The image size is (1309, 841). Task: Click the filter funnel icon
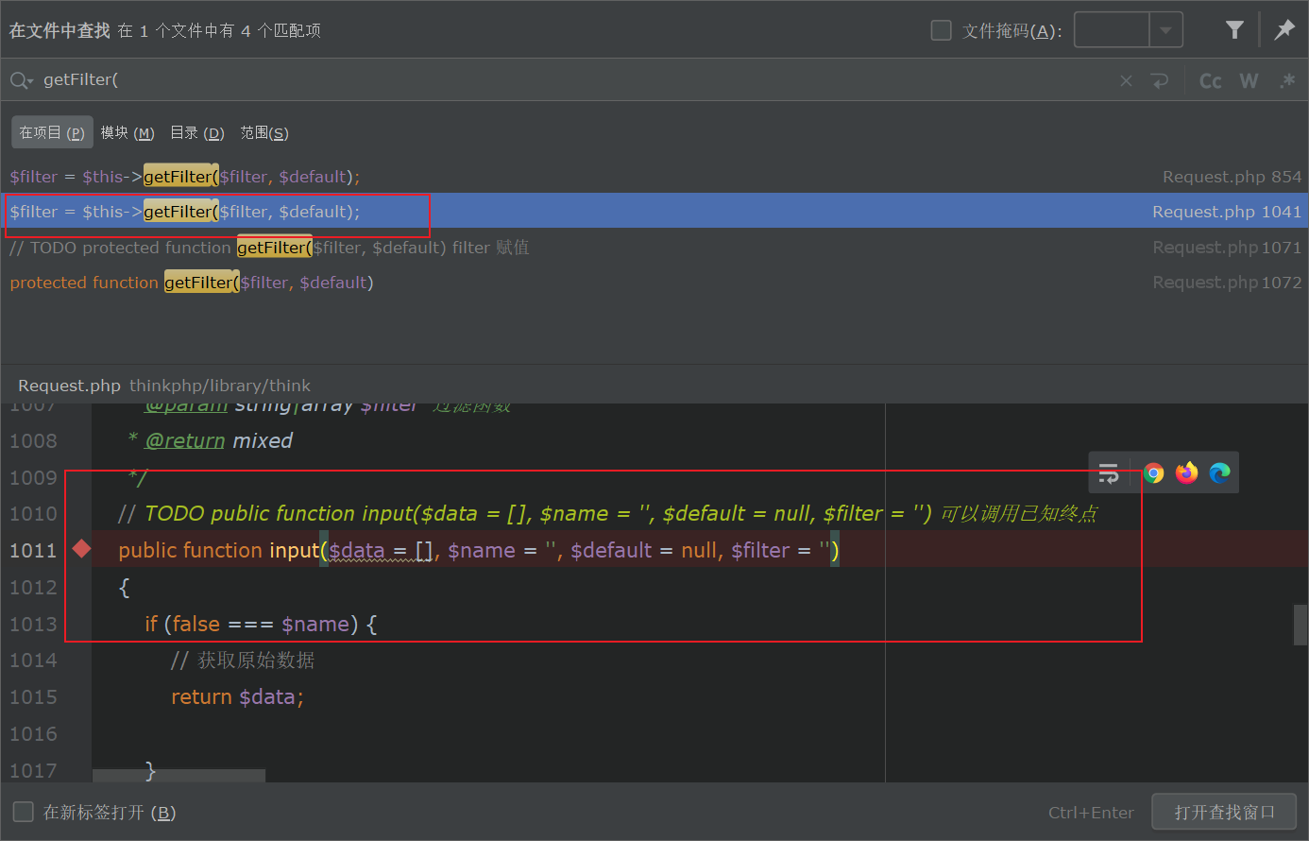click(x=1234, y=30)
